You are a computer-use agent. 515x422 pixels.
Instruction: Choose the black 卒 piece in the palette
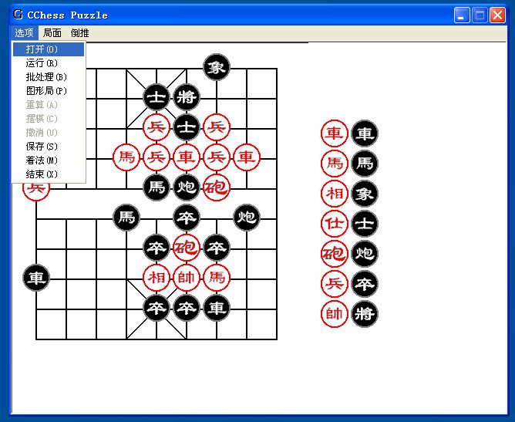click(365, 284)
